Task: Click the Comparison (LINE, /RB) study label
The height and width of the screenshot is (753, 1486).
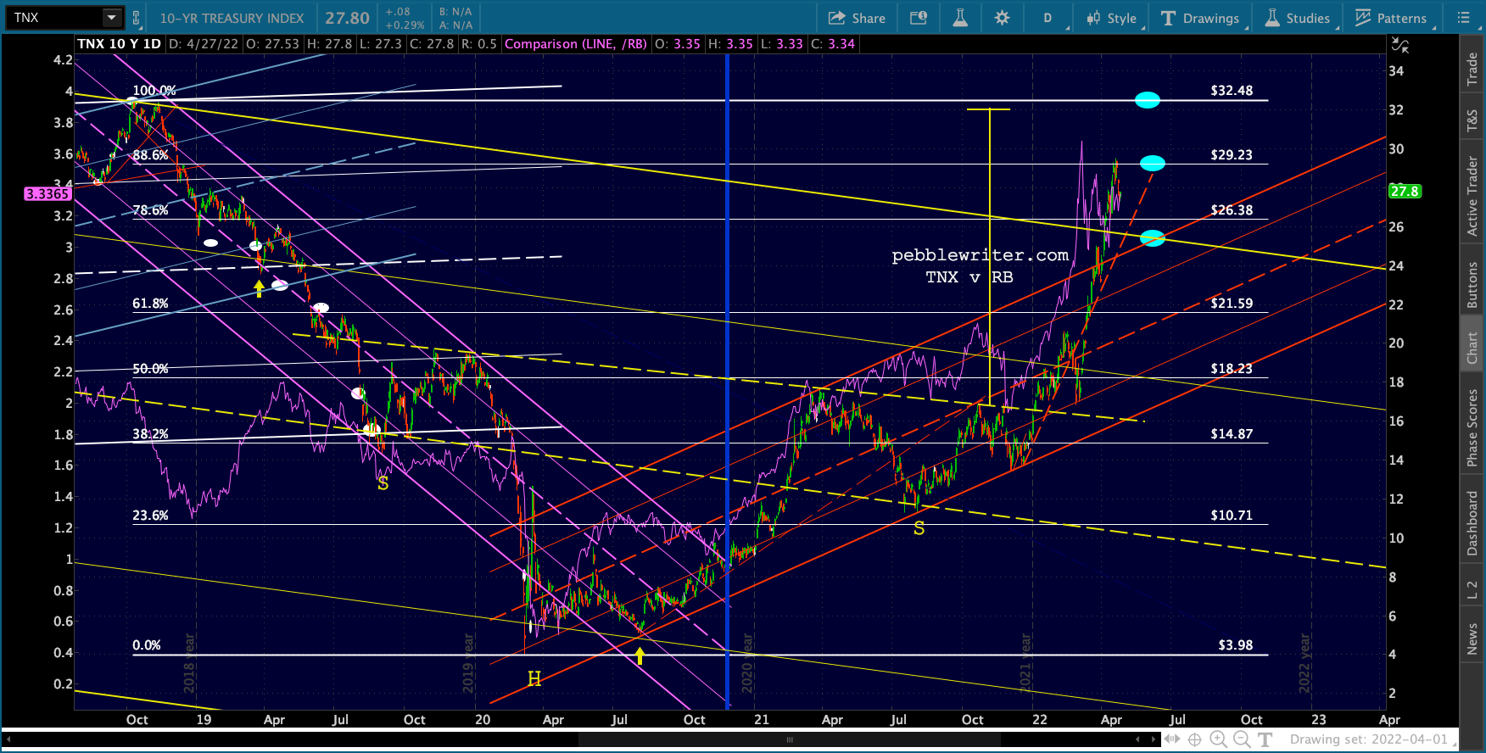Action: coord(576,44)
